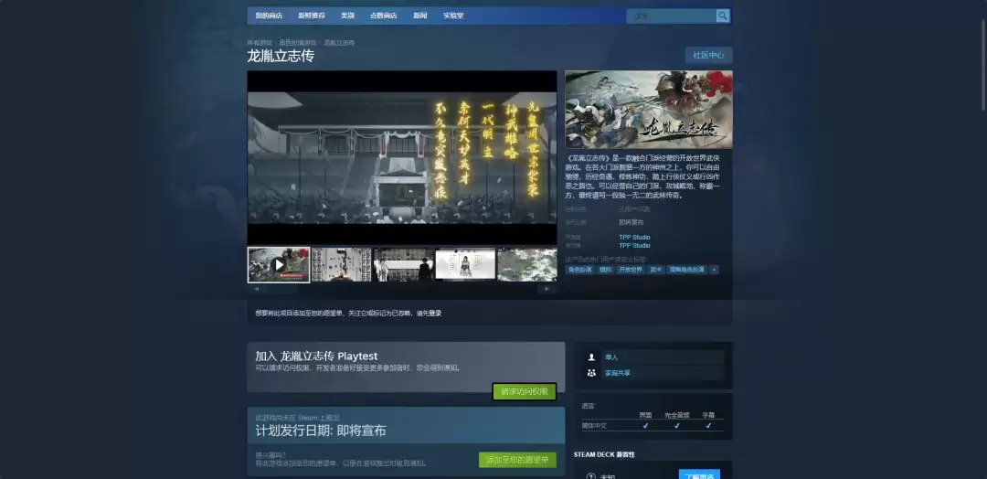Select fifth thumbnail showing terrain map

527,264
